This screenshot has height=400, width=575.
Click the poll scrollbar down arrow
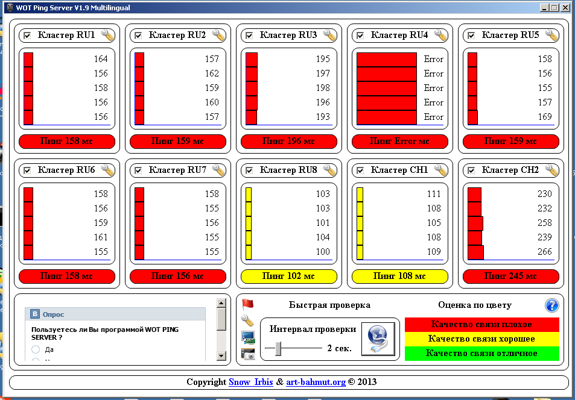pyautogui.click(x=221, y=355)
